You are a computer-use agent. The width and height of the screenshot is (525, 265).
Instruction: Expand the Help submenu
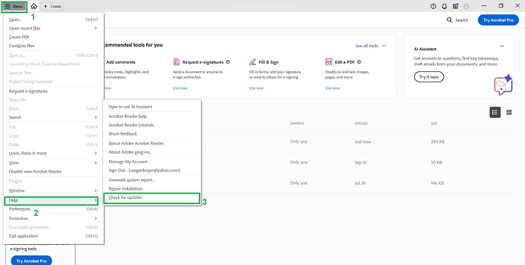[x=51, y=200]
